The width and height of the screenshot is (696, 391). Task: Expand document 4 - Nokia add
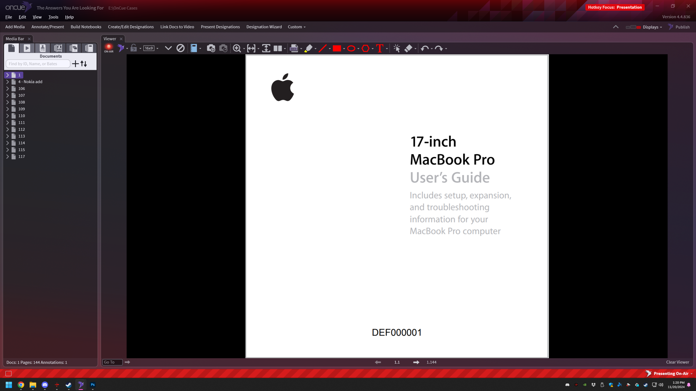[8, 82]
